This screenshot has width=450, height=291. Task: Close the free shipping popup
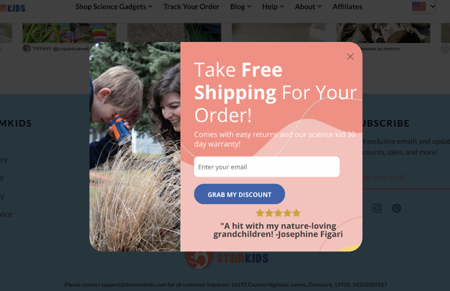pos(350,56)
